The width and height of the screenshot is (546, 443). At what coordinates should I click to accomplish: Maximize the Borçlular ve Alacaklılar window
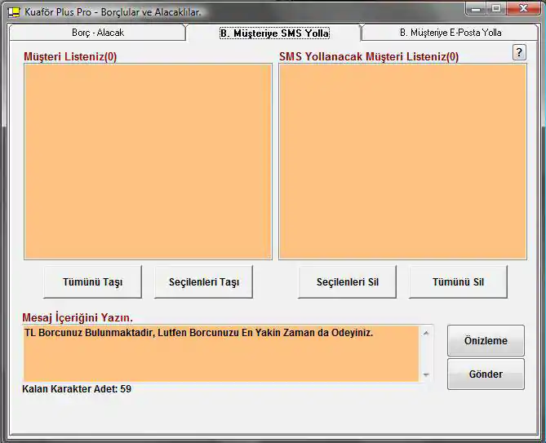(x=497, y=9)
